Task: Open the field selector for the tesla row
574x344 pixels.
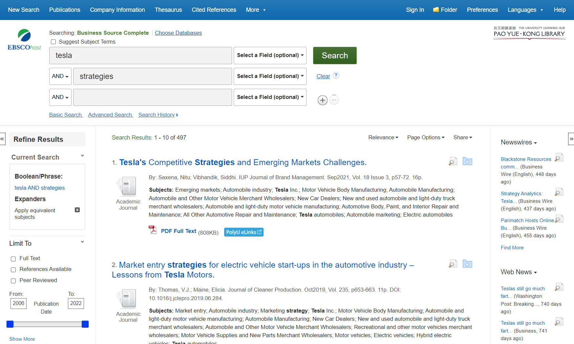Action: (270, 55)
